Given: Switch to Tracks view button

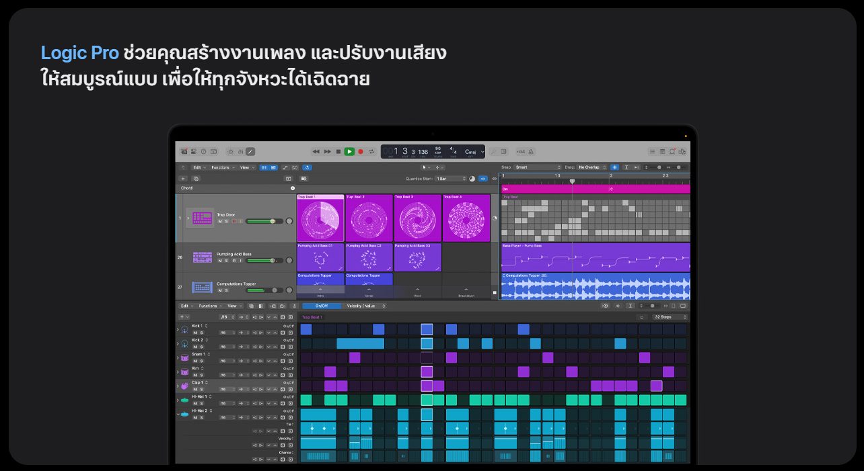Looking at the screenshot, I should (x=273, y=167).
